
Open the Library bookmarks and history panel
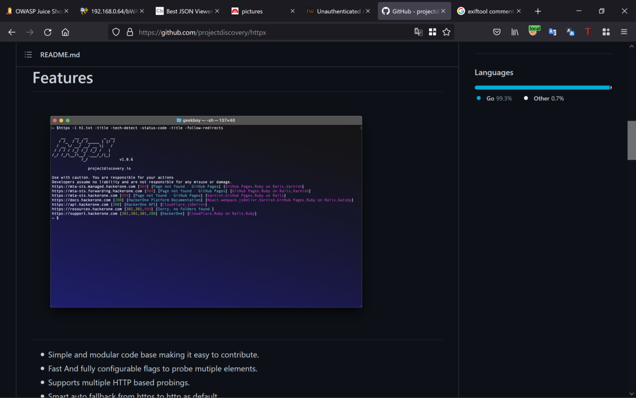coord(515,32)
